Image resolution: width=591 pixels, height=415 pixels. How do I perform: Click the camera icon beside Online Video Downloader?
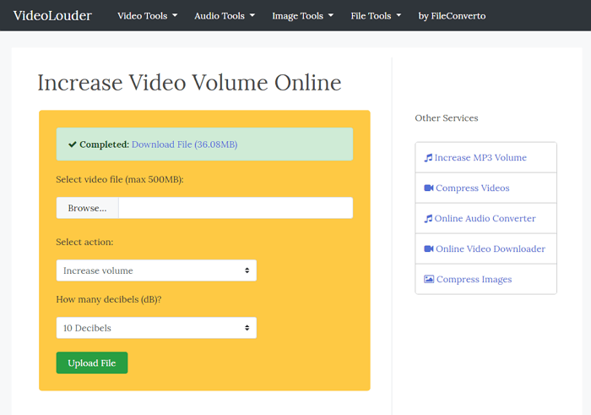point(429,248)
